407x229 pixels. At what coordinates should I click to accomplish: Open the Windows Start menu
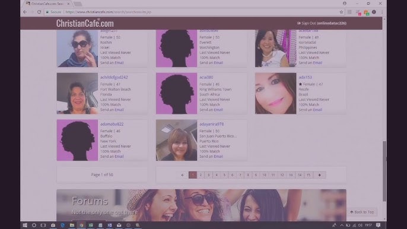tap(25, 225)
